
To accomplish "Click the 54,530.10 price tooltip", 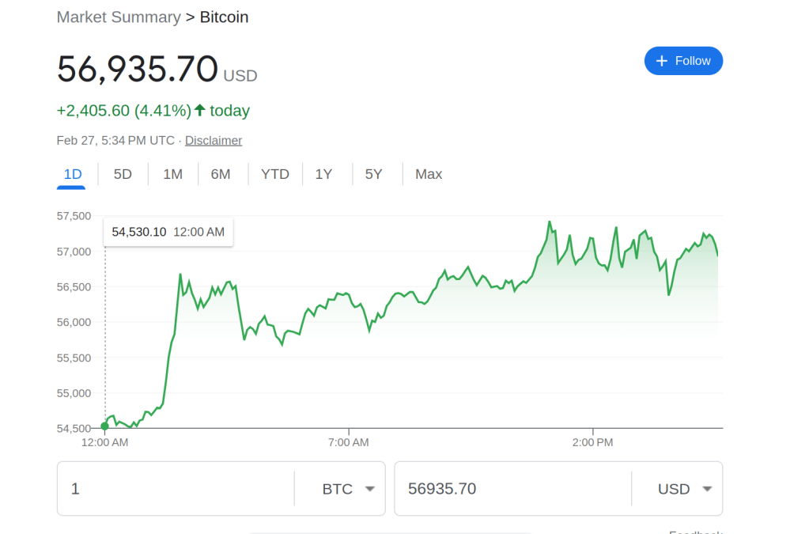I will tap(168, 232).
